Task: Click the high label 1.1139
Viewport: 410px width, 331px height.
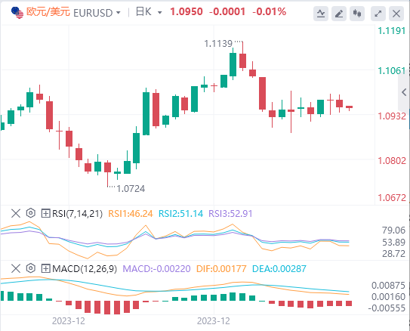Action: click(x=218, y=44)
